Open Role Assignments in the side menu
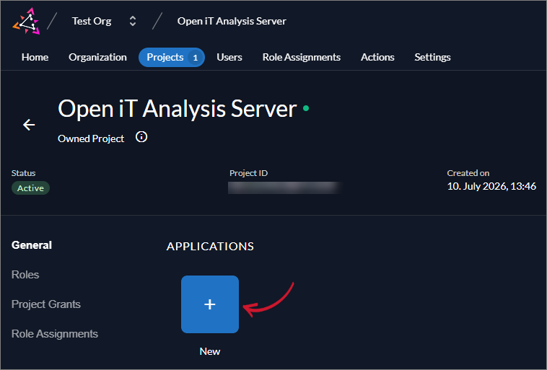547x370 pixels. pyautogui.click(x=55, y=334)
